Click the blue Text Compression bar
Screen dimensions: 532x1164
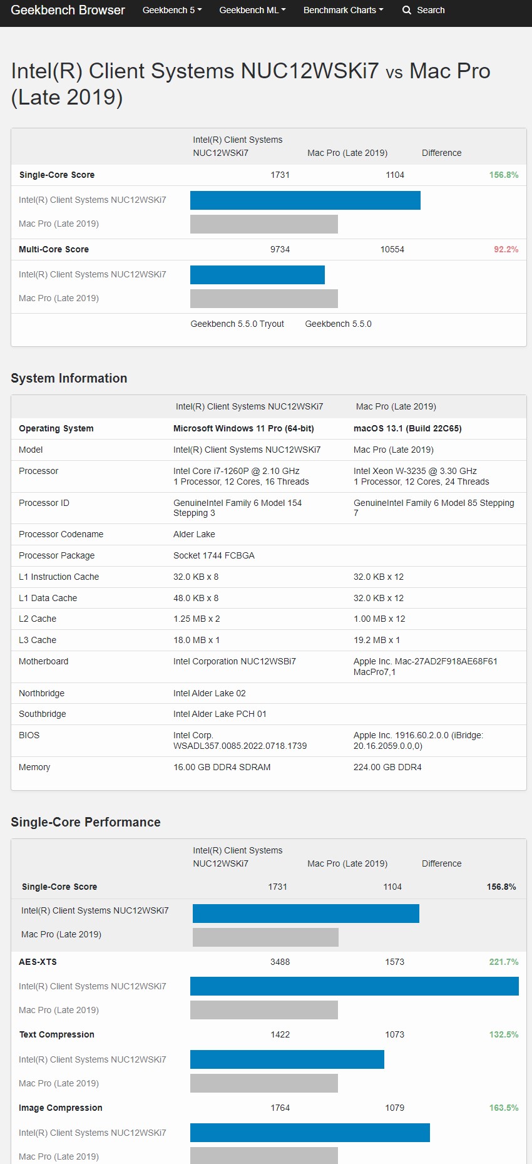point(287,1059)
